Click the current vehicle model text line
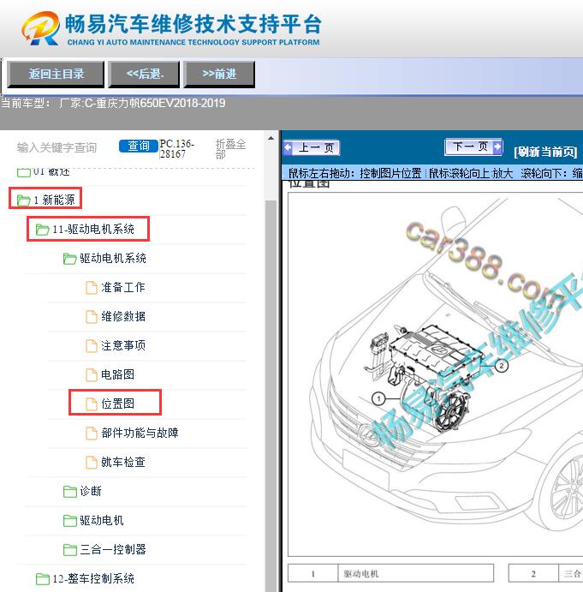 pos(113,103)
